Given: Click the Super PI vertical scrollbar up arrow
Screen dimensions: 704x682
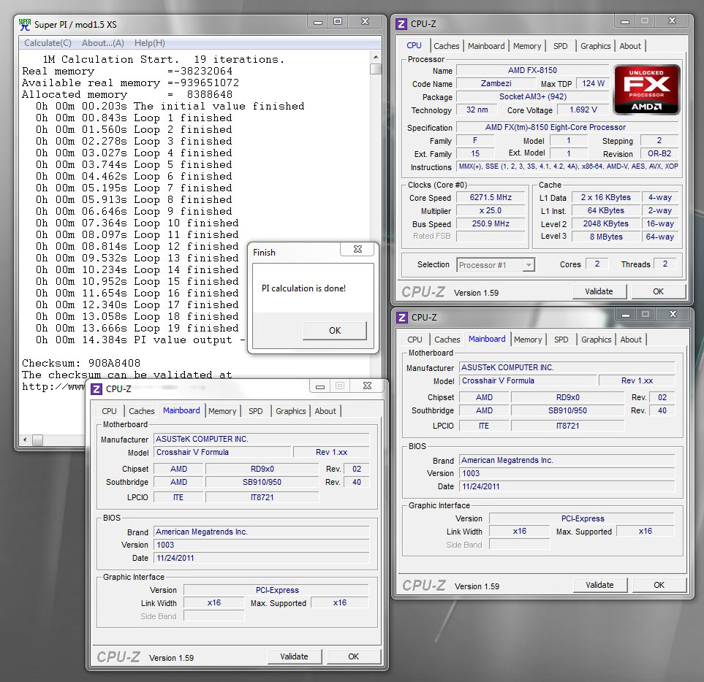Looking at the screenshot, I should click(376, 57).
